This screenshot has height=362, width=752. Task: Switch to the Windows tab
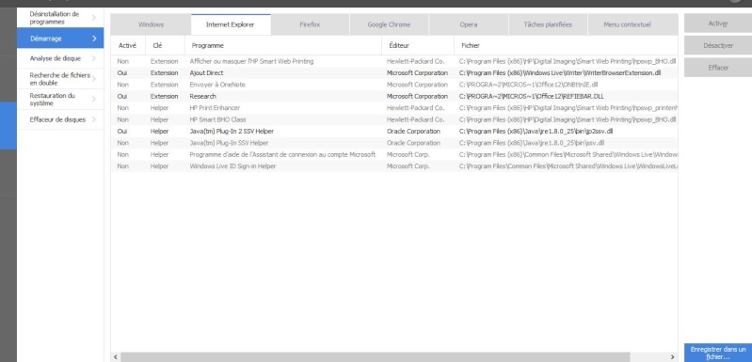(x=152, y=24)
